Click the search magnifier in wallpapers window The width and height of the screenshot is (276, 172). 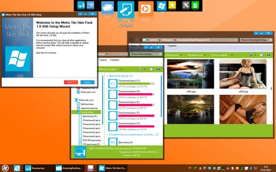pos(270,40)
